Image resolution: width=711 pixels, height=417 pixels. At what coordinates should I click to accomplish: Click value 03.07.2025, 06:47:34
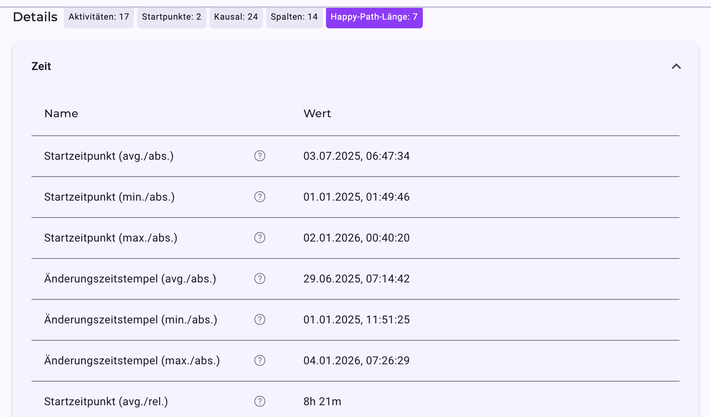(357, 156)
